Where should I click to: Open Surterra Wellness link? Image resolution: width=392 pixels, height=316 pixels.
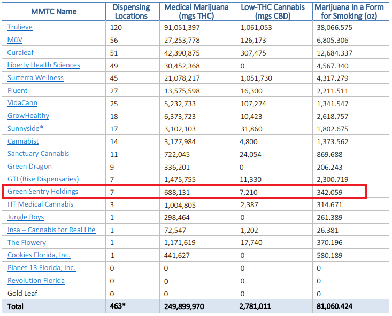click(x=35, y=77)
